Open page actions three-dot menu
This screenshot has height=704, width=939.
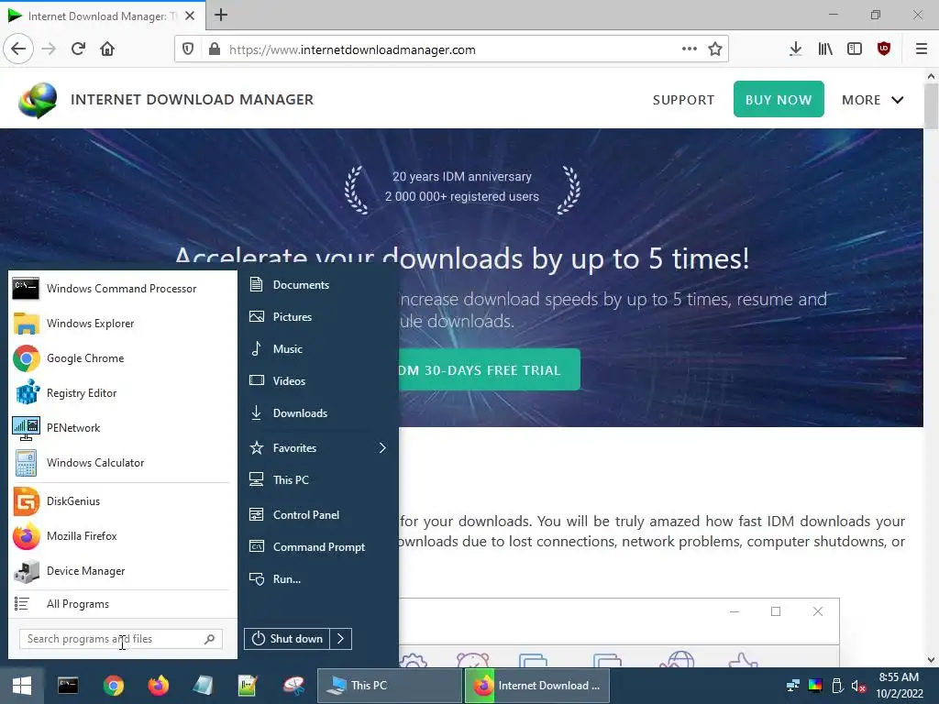coord(690,49)
